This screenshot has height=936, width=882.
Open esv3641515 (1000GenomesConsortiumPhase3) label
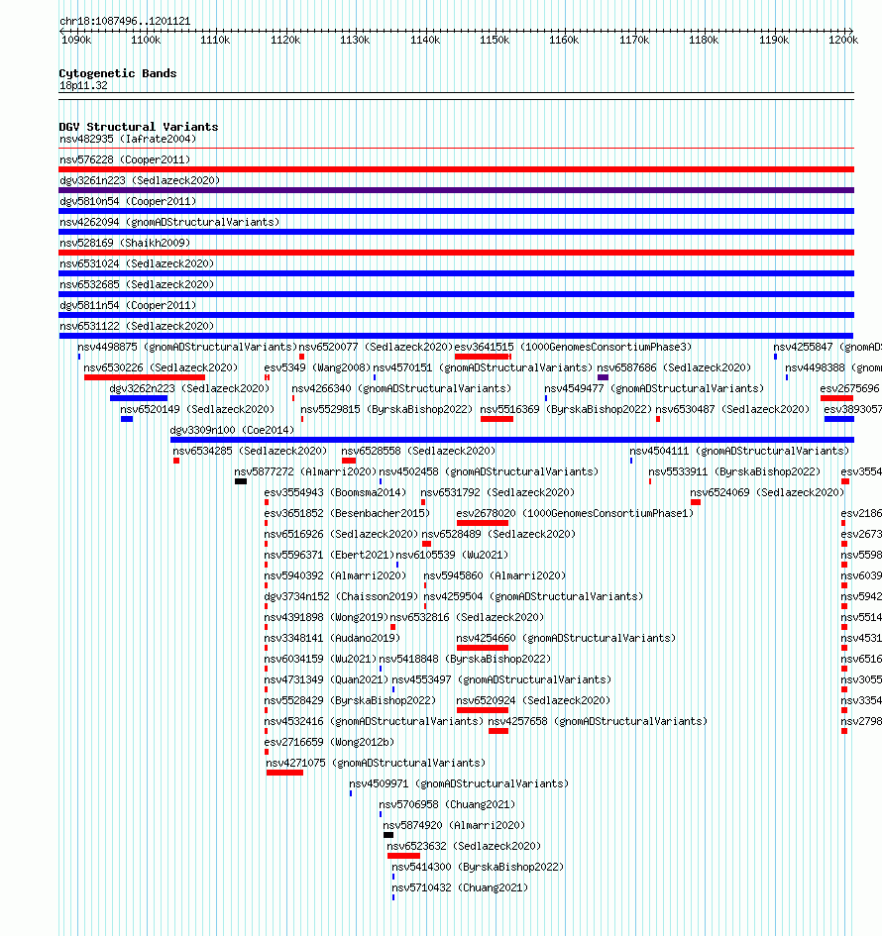[573, 347]
